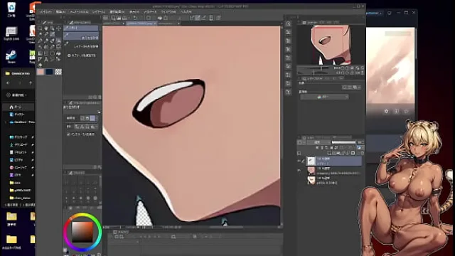Open the File menu in the menu bar
Image resolution: width=455 pixels, height=256 pixels.
point(45,12)
